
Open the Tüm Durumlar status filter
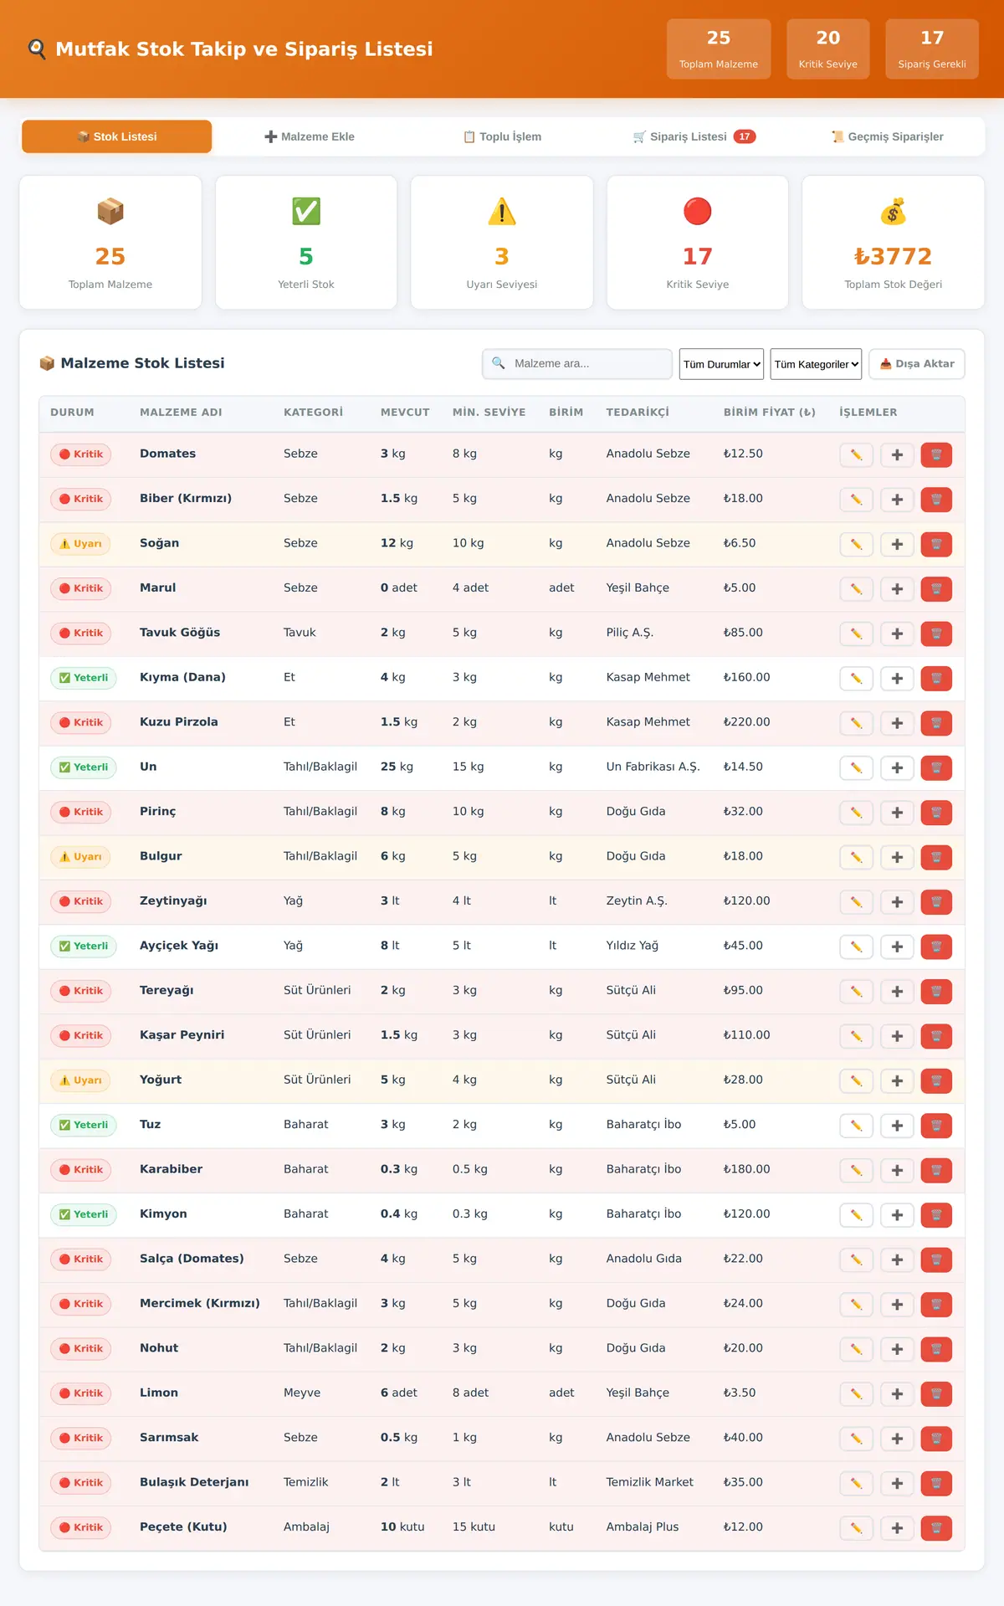point(721,364)
